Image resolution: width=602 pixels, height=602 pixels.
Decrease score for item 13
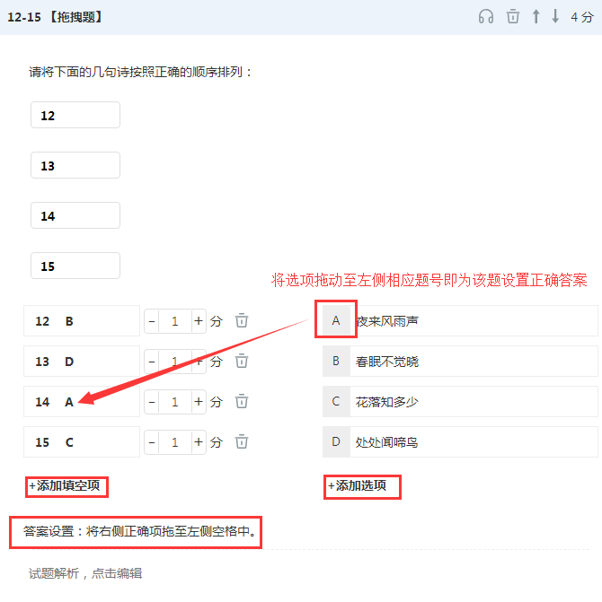(x=152, y=362)
